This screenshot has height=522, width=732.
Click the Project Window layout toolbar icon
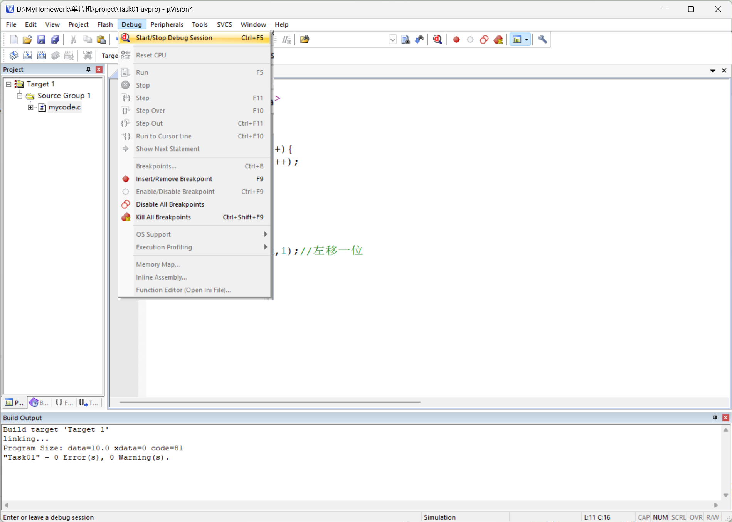[517, 39]
